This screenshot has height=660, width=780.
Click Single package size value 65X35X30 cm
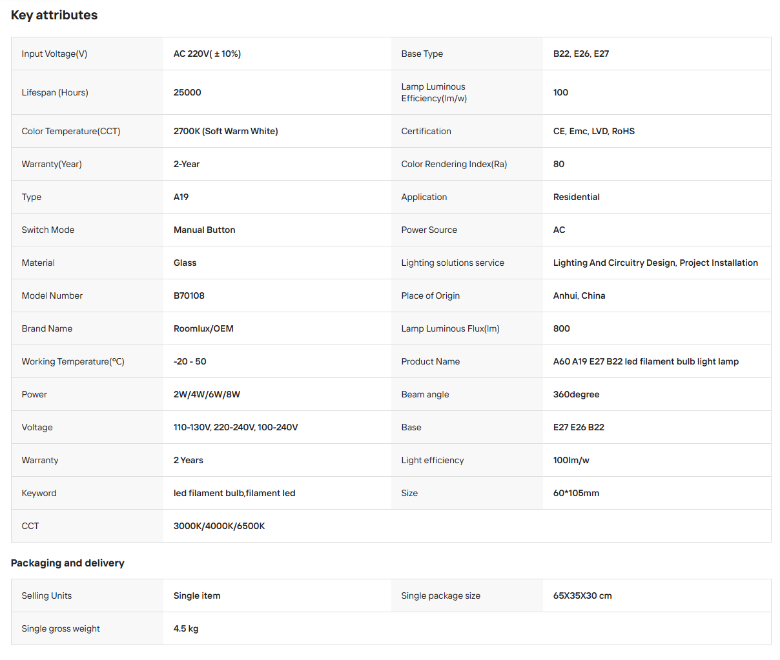coord(582,595)
